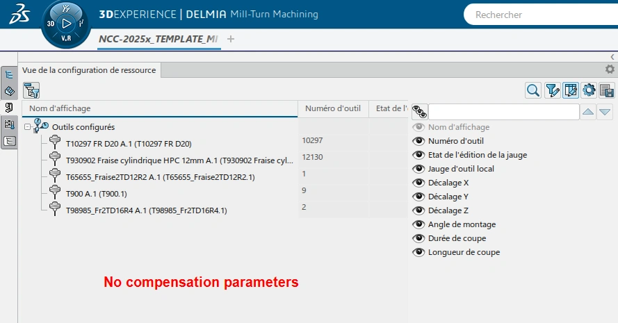Add a new tab with the plus button

point(231,39)
